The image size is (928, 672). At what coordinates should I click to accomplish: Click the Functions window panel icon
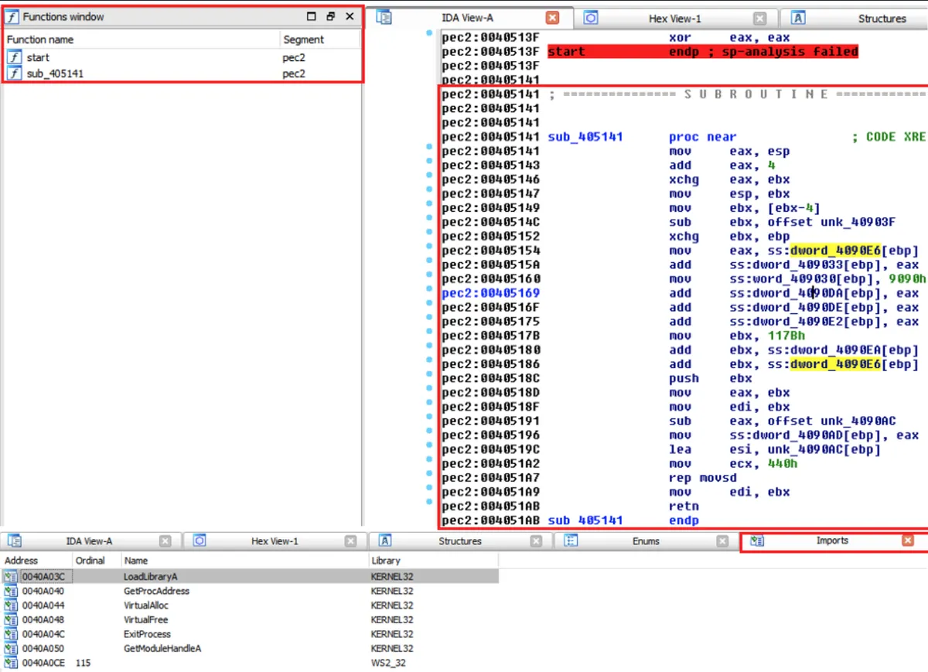[x=13, y=16]
